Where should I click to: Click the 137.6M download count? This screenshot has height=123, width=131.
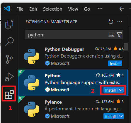point(108,102)
